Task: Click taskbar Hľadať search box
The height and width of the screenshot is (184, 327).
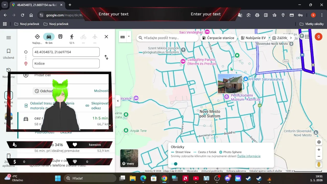Action: 89,178
